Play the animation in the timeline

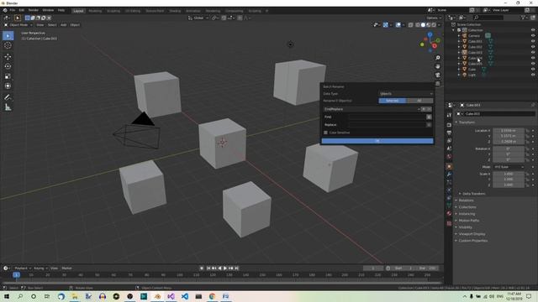225,268
